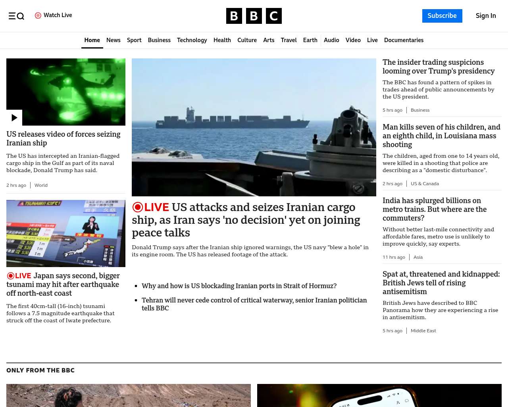The width and height of the screenshot is (508, 407).
Task: Open the menu and search icon
Action: coord(16,16)
